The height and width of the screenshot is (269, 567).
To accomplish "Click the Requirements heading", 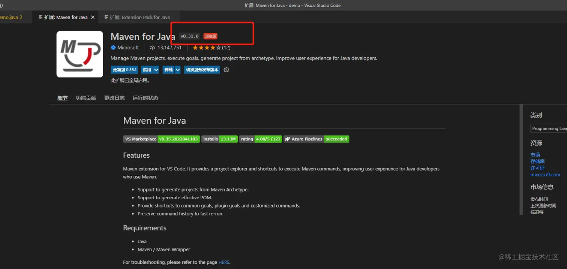I will tap(145, 228).
